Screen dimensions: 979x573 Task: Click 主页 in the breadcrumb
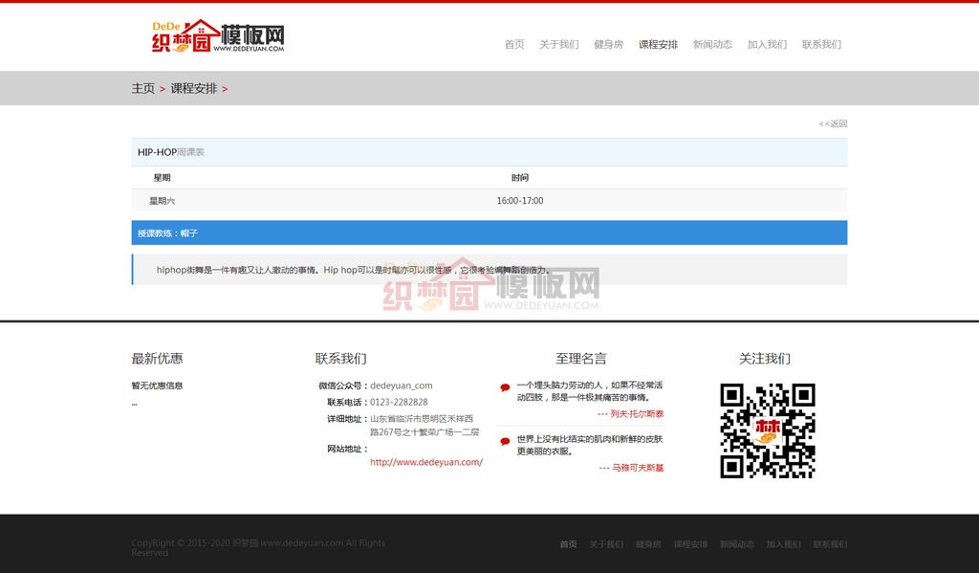click(x=142, y=89)
